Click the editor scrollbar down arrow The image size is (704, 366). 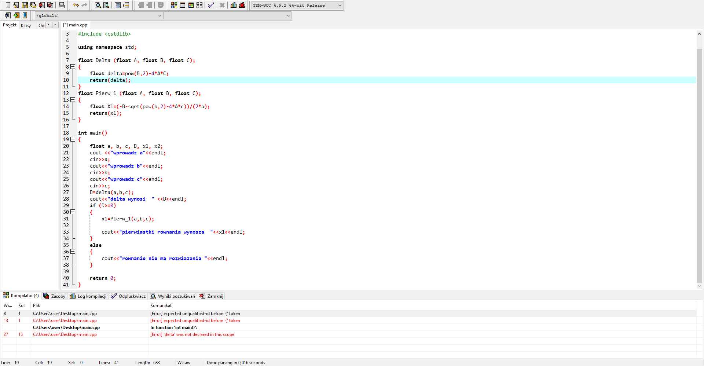click(699, 286)
